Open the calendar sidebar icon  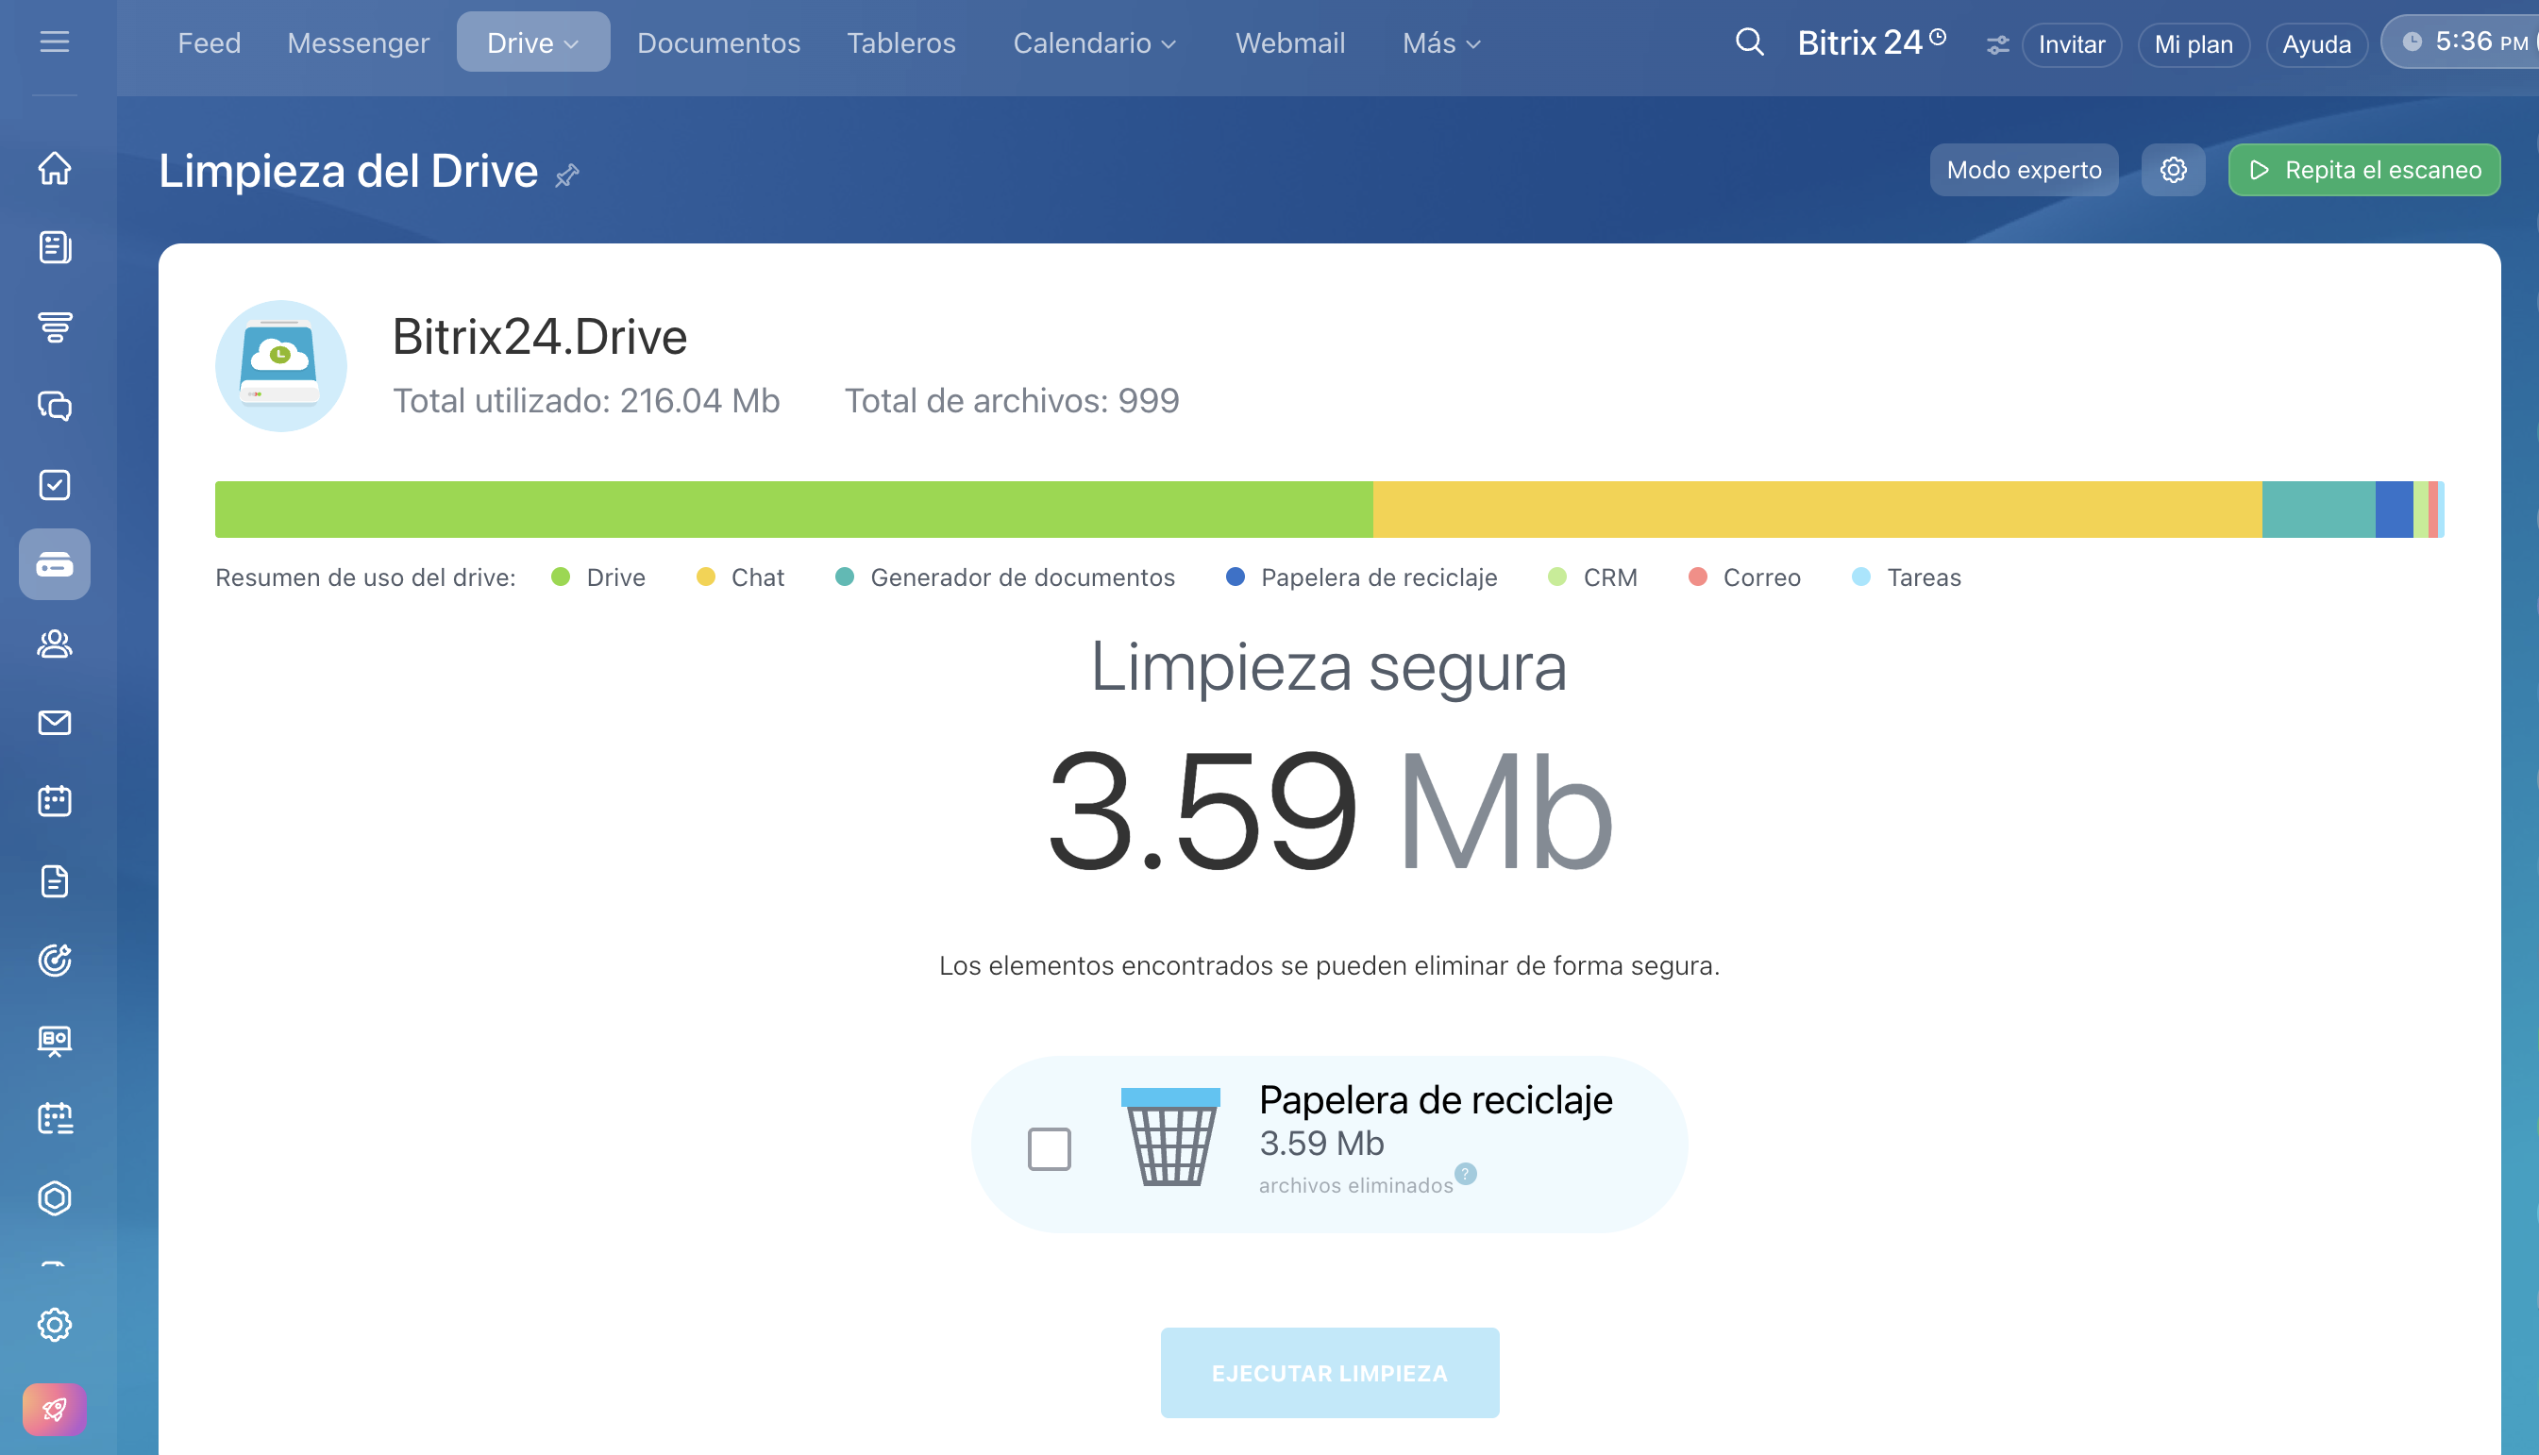point(54,801)
